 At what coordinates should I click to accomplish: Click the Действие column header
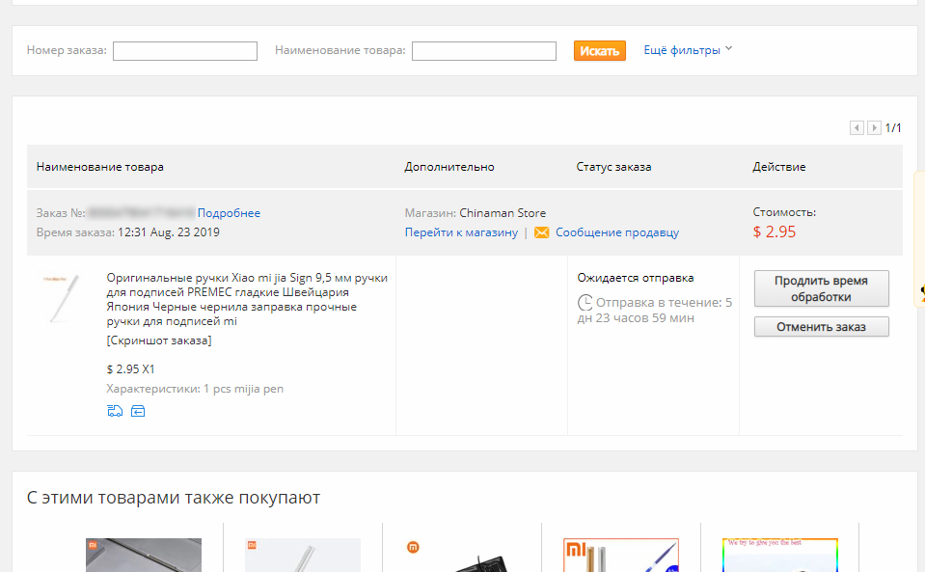point(778,167)
